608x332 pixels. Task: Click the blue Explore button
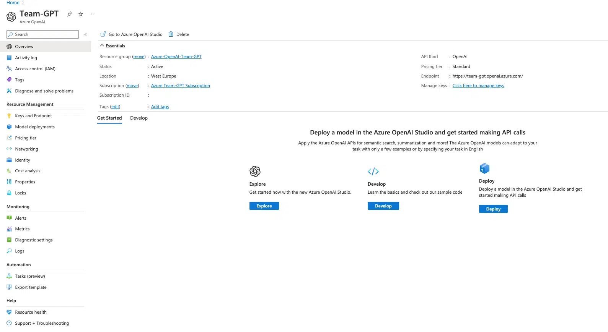[x=264, y=206]
